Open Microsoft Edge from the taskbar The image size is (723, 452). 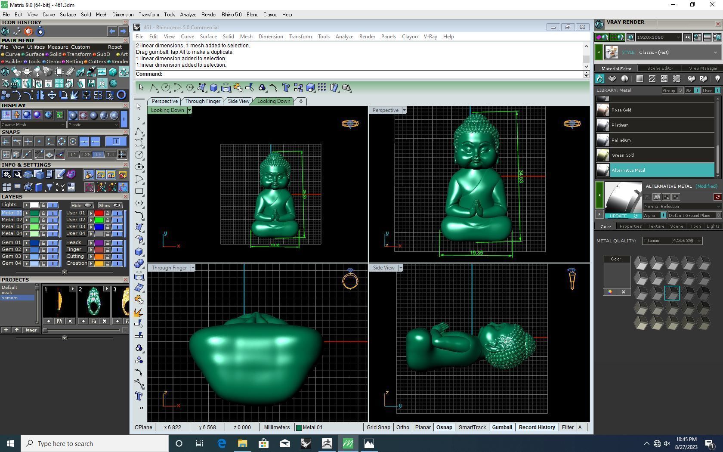(x=222, y=443)
